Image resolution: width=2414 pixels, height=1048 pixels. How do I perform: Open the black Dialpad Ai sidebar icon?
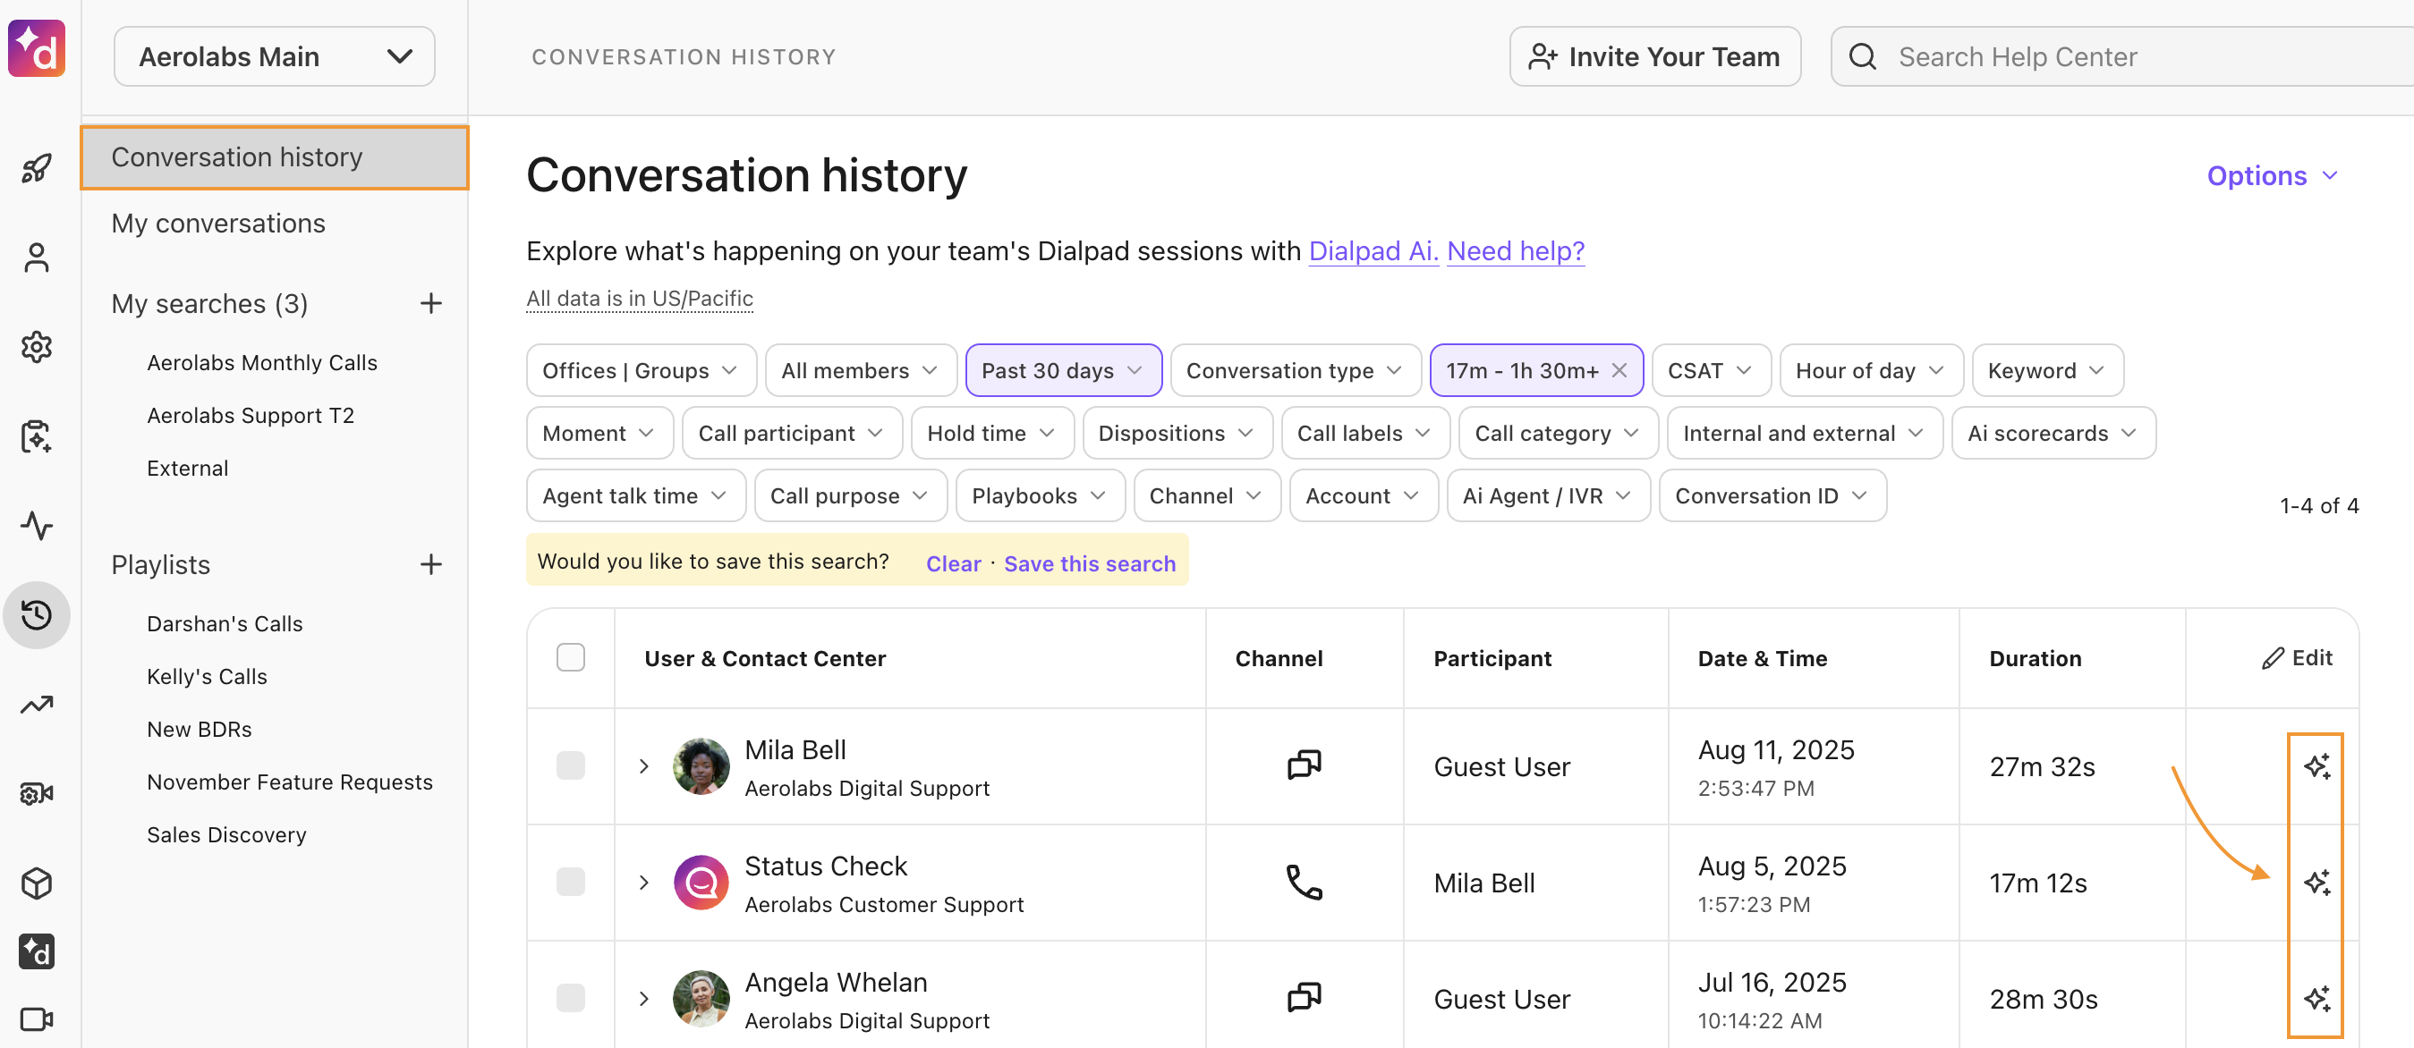37,951
